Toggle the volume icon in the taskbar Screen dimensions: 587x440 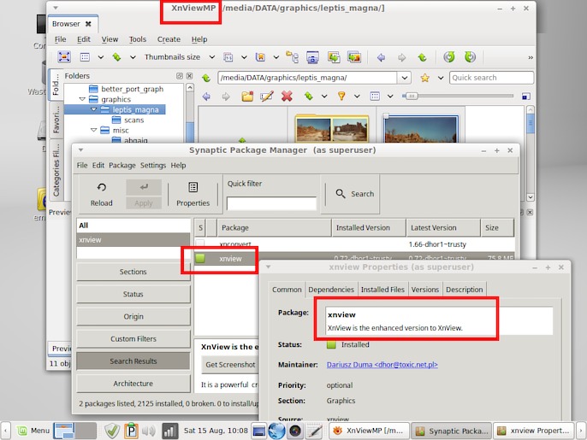149,431
